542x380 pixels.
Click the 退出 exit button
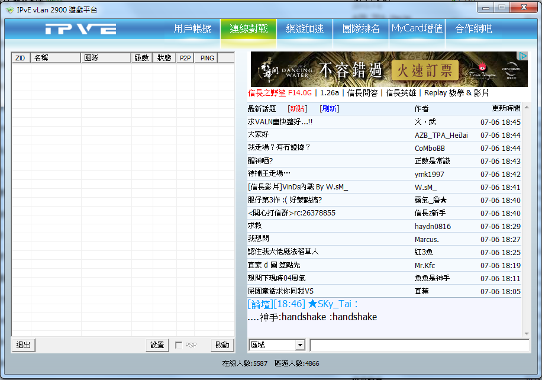(24, 345)
